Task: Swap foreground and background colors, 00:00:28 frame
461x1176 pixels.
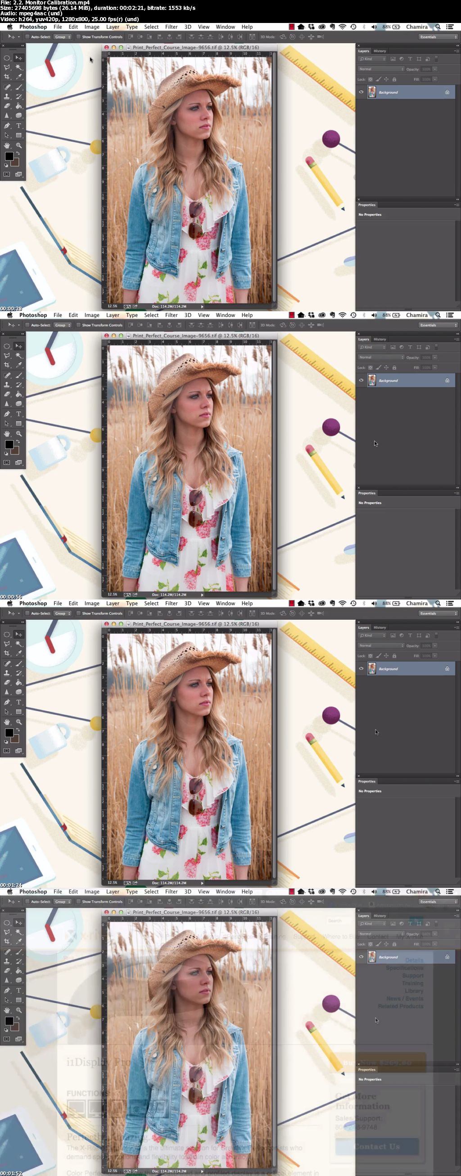Action: pyautogui.click(x=18, y=154)
